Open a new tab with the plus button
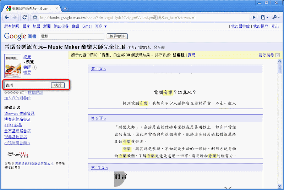Image resolution: width=284 pixels, height=190 pixels. pos(65,8)
